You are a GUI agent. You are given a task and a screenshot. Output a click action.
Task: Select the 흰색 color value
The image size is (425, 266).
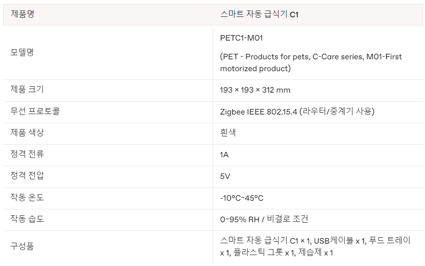pos(228,132)
